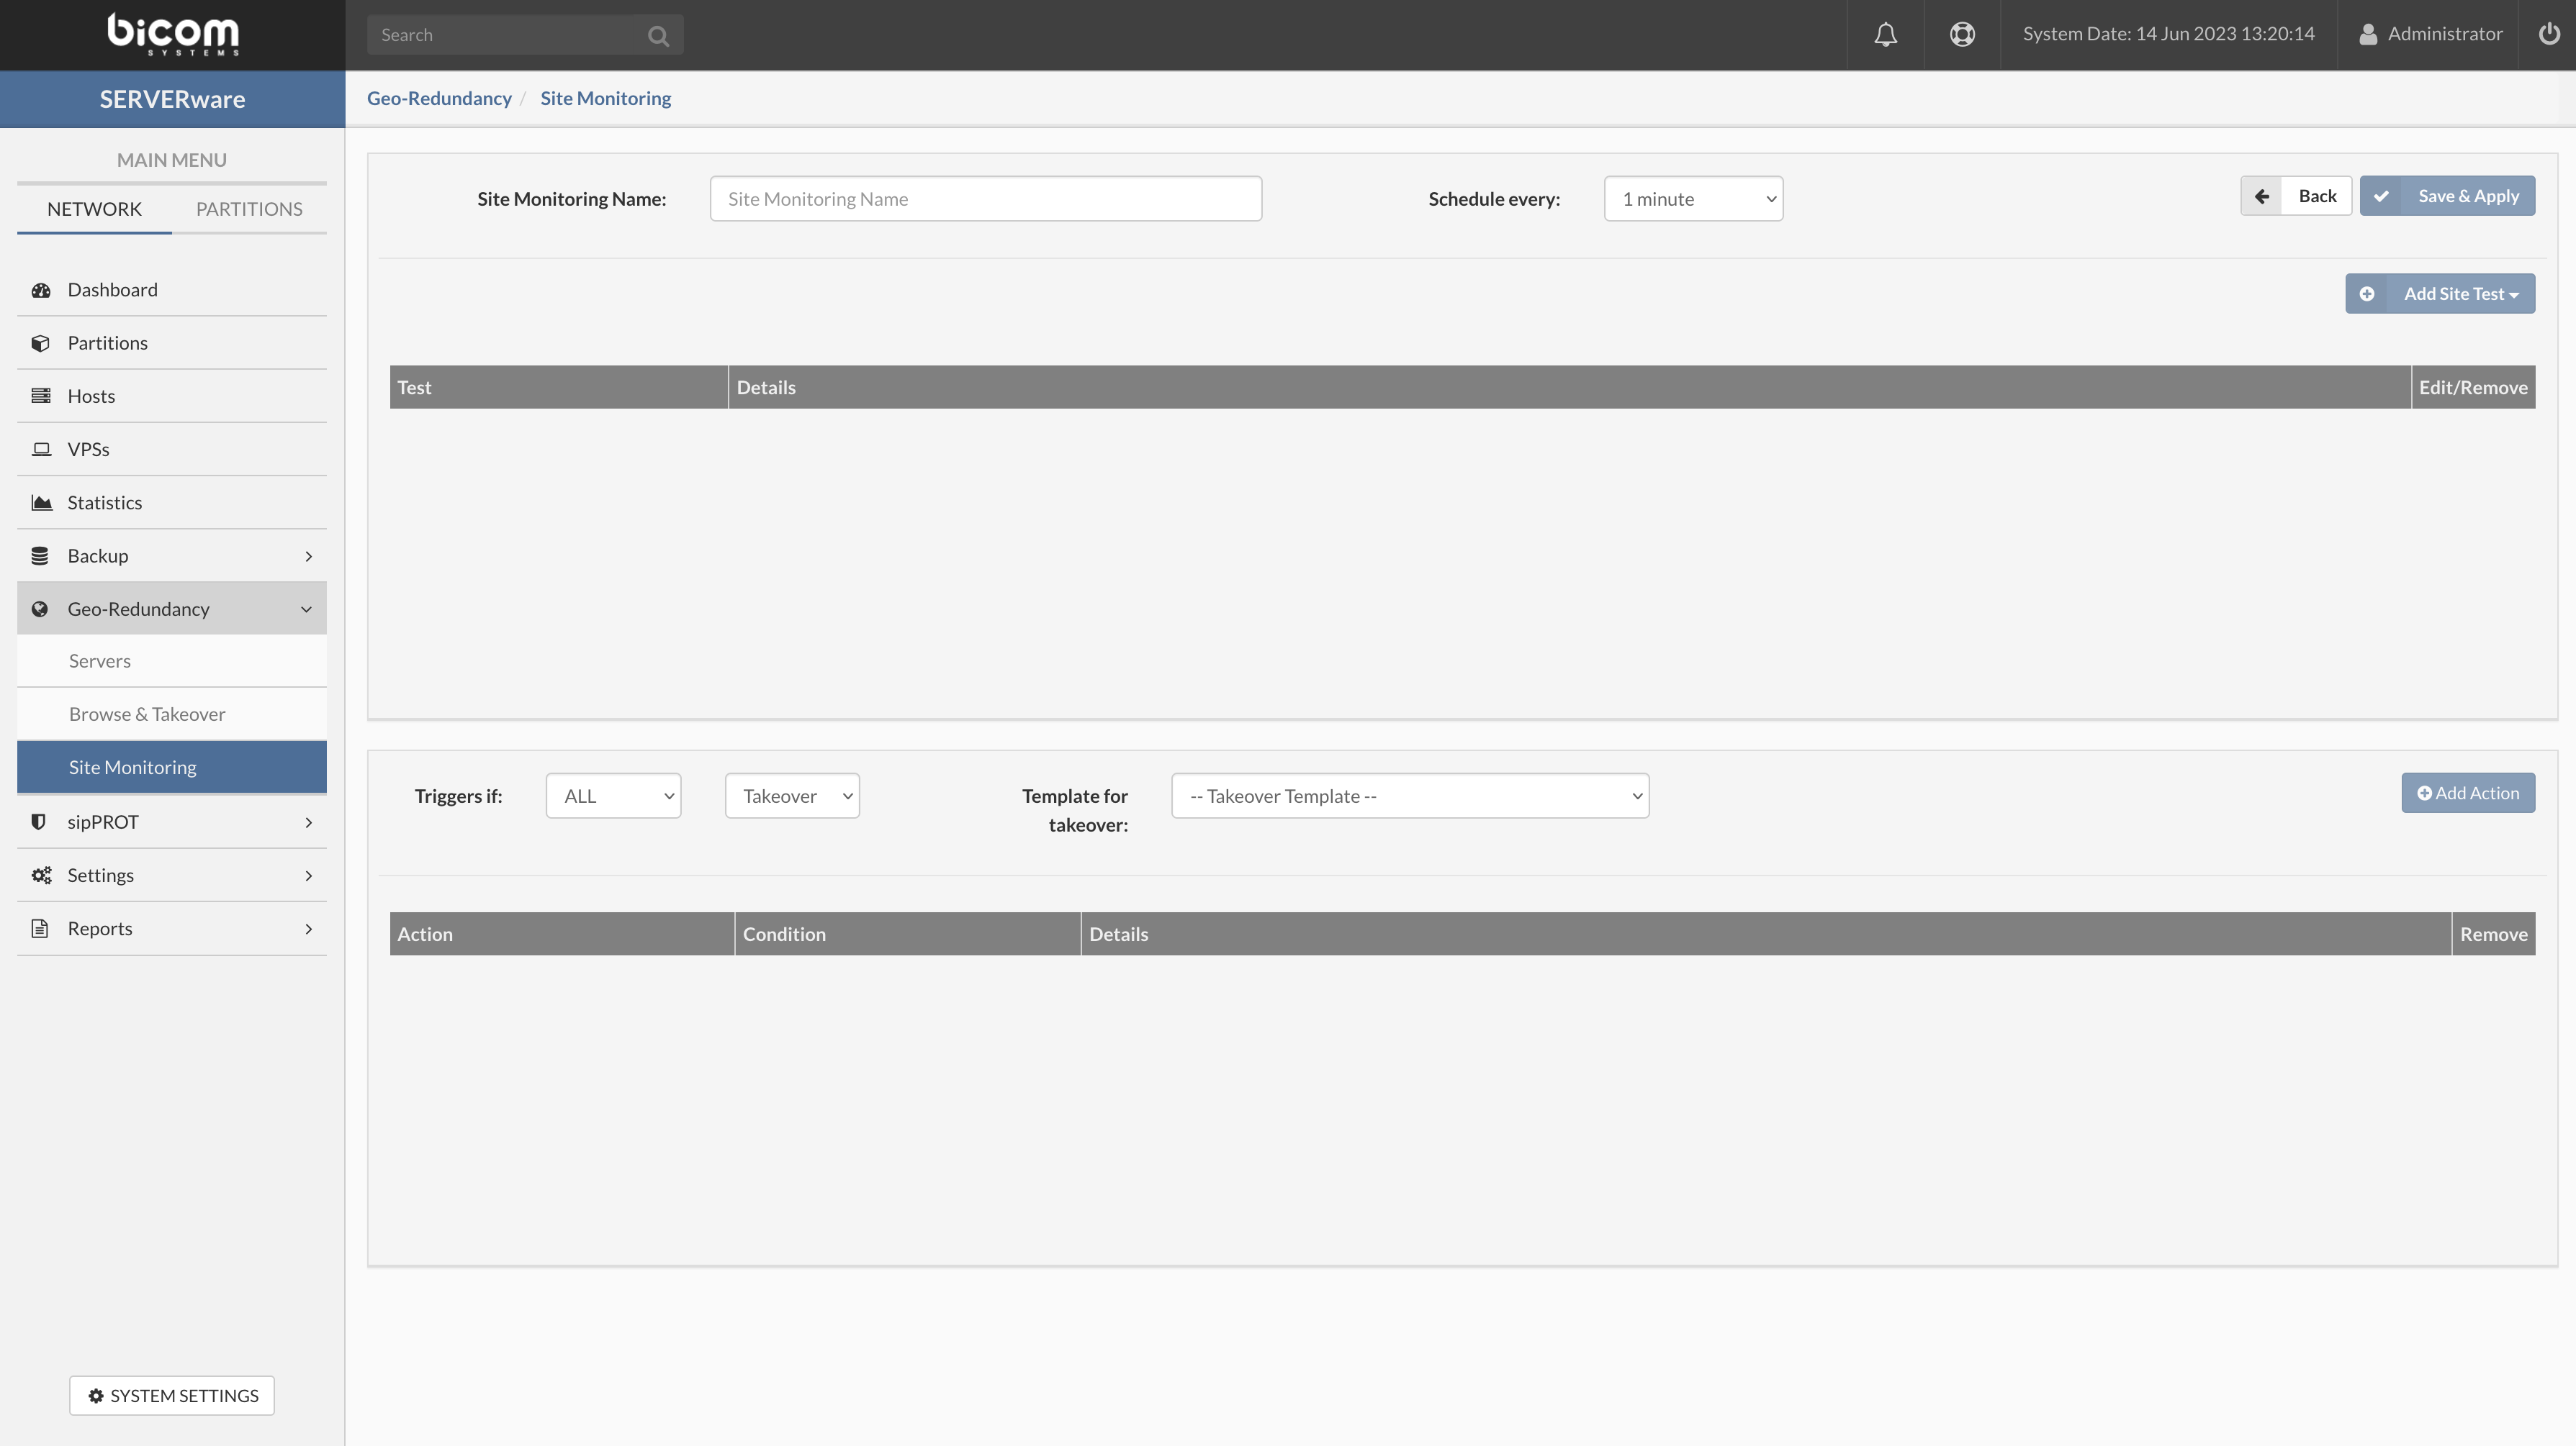The image size is (2576, 1446).
Task: Open the Triggers if ALL dropdown
Action: click(x=613, y=796)
